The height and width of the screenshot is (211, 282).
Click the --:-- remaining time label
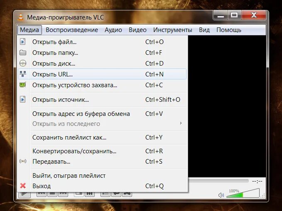(257, 181)
